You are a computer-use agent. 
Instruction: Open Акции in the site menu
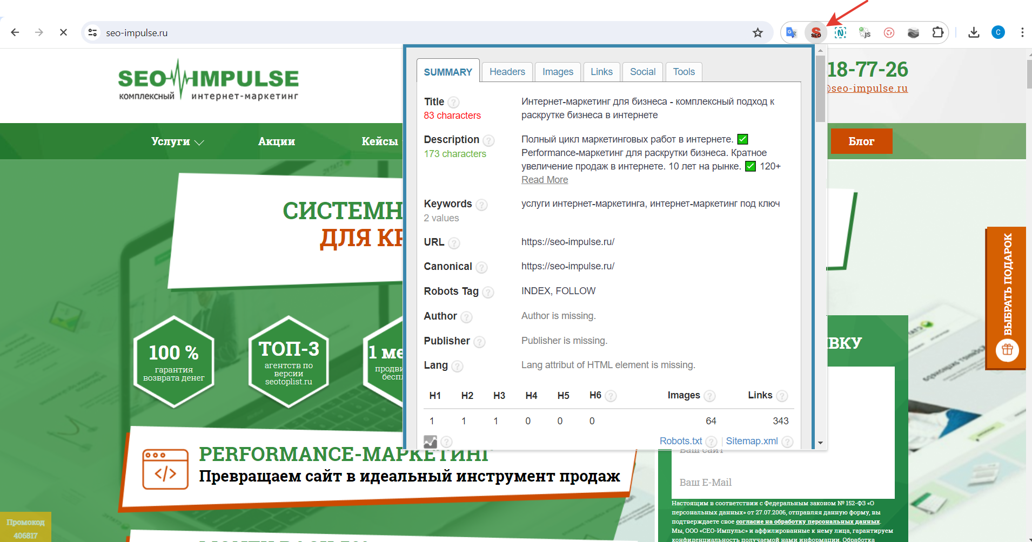pyautogui.click(x=277, y=141)
